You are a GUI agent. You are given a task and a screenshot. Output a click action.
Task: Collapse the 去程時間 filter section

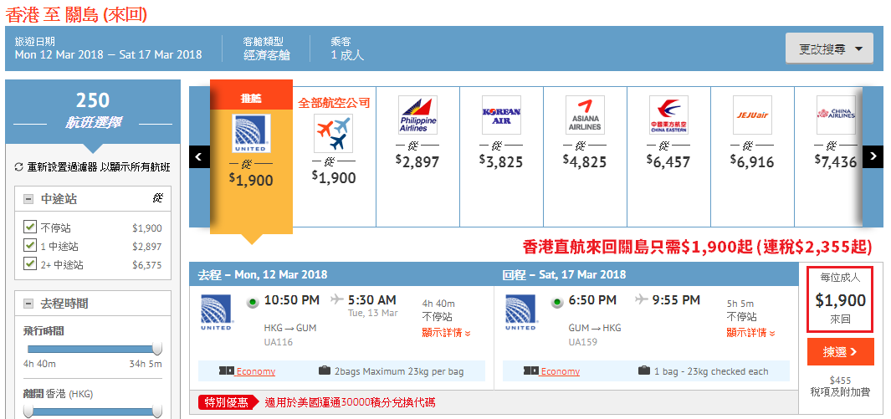pos(28,304)
